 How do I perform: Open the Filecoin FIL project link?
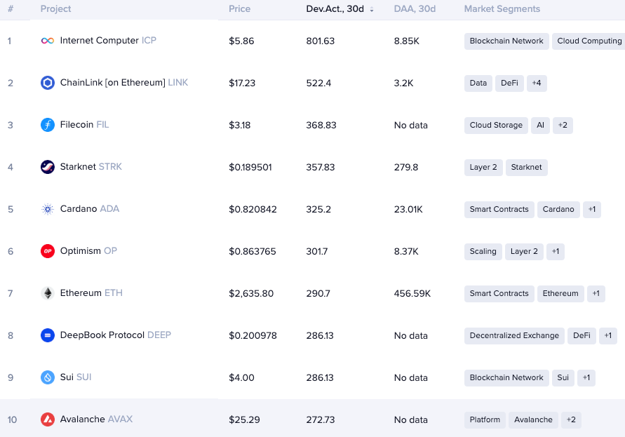(84, 125)
